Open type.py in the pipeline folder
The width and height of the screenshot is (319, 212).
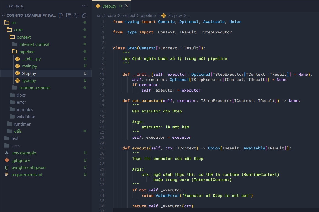[x=29, y=81]
